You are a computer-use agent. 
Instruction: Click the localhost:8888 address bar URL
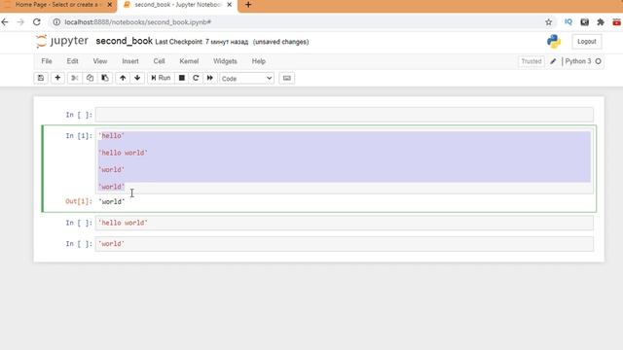(138, 22)
